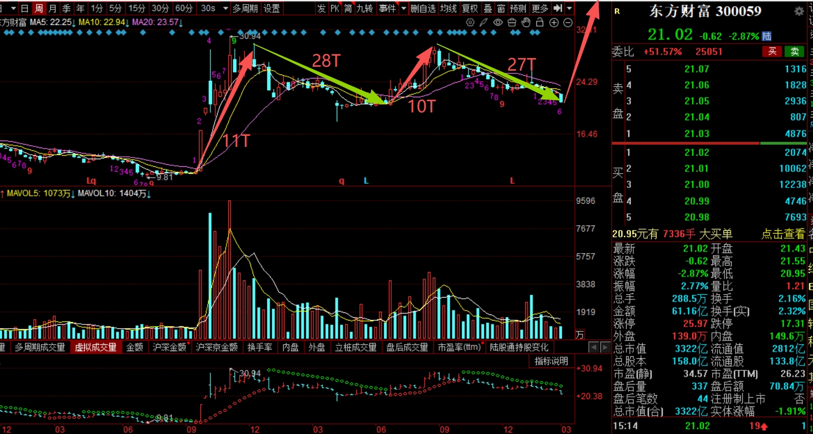Click the MA5: 22.25 moving average label
The image size is (813, 434).
pyautogui.click(x=52, y=22)
